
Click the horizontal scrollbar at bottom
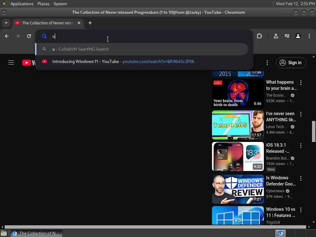[x=156, y=227]
